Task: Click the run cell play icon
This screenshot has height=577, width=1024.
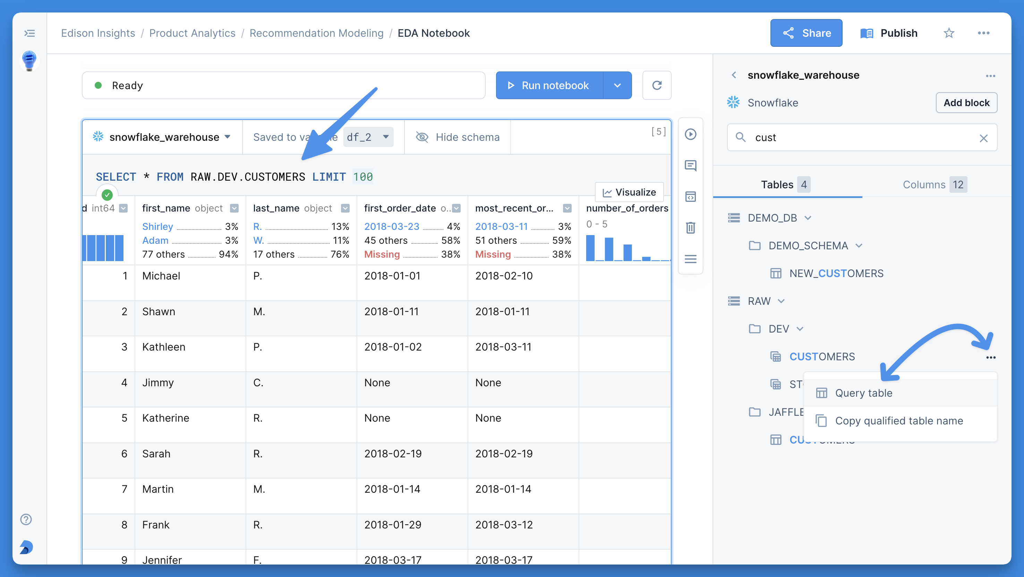Action: pos(691,134)
